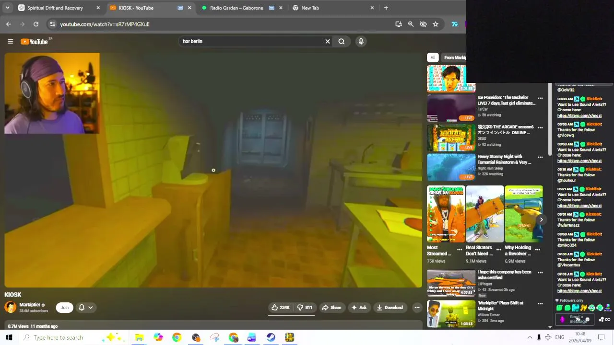Launch Steam from the taskbar

tap(271, 337)
